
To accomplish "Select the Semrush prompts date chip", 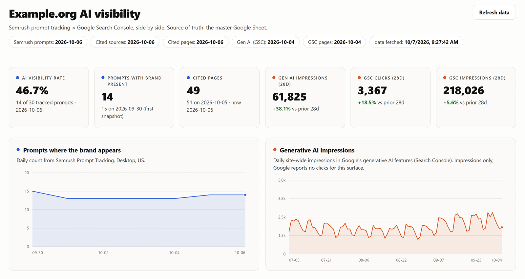I will coord(48,42).
